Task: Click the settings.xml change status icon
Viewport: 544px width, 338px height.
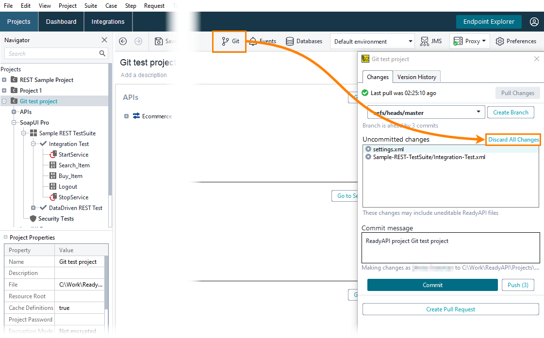Action: coord(368,149)
